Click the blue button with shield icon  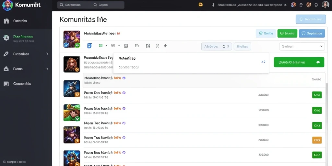(x=312, y=33)
